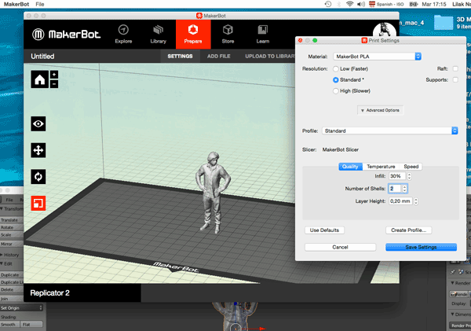Click the Untitled project title
Image resolution: width=471 pixels, height=331 pixels.
click(42, 57)
